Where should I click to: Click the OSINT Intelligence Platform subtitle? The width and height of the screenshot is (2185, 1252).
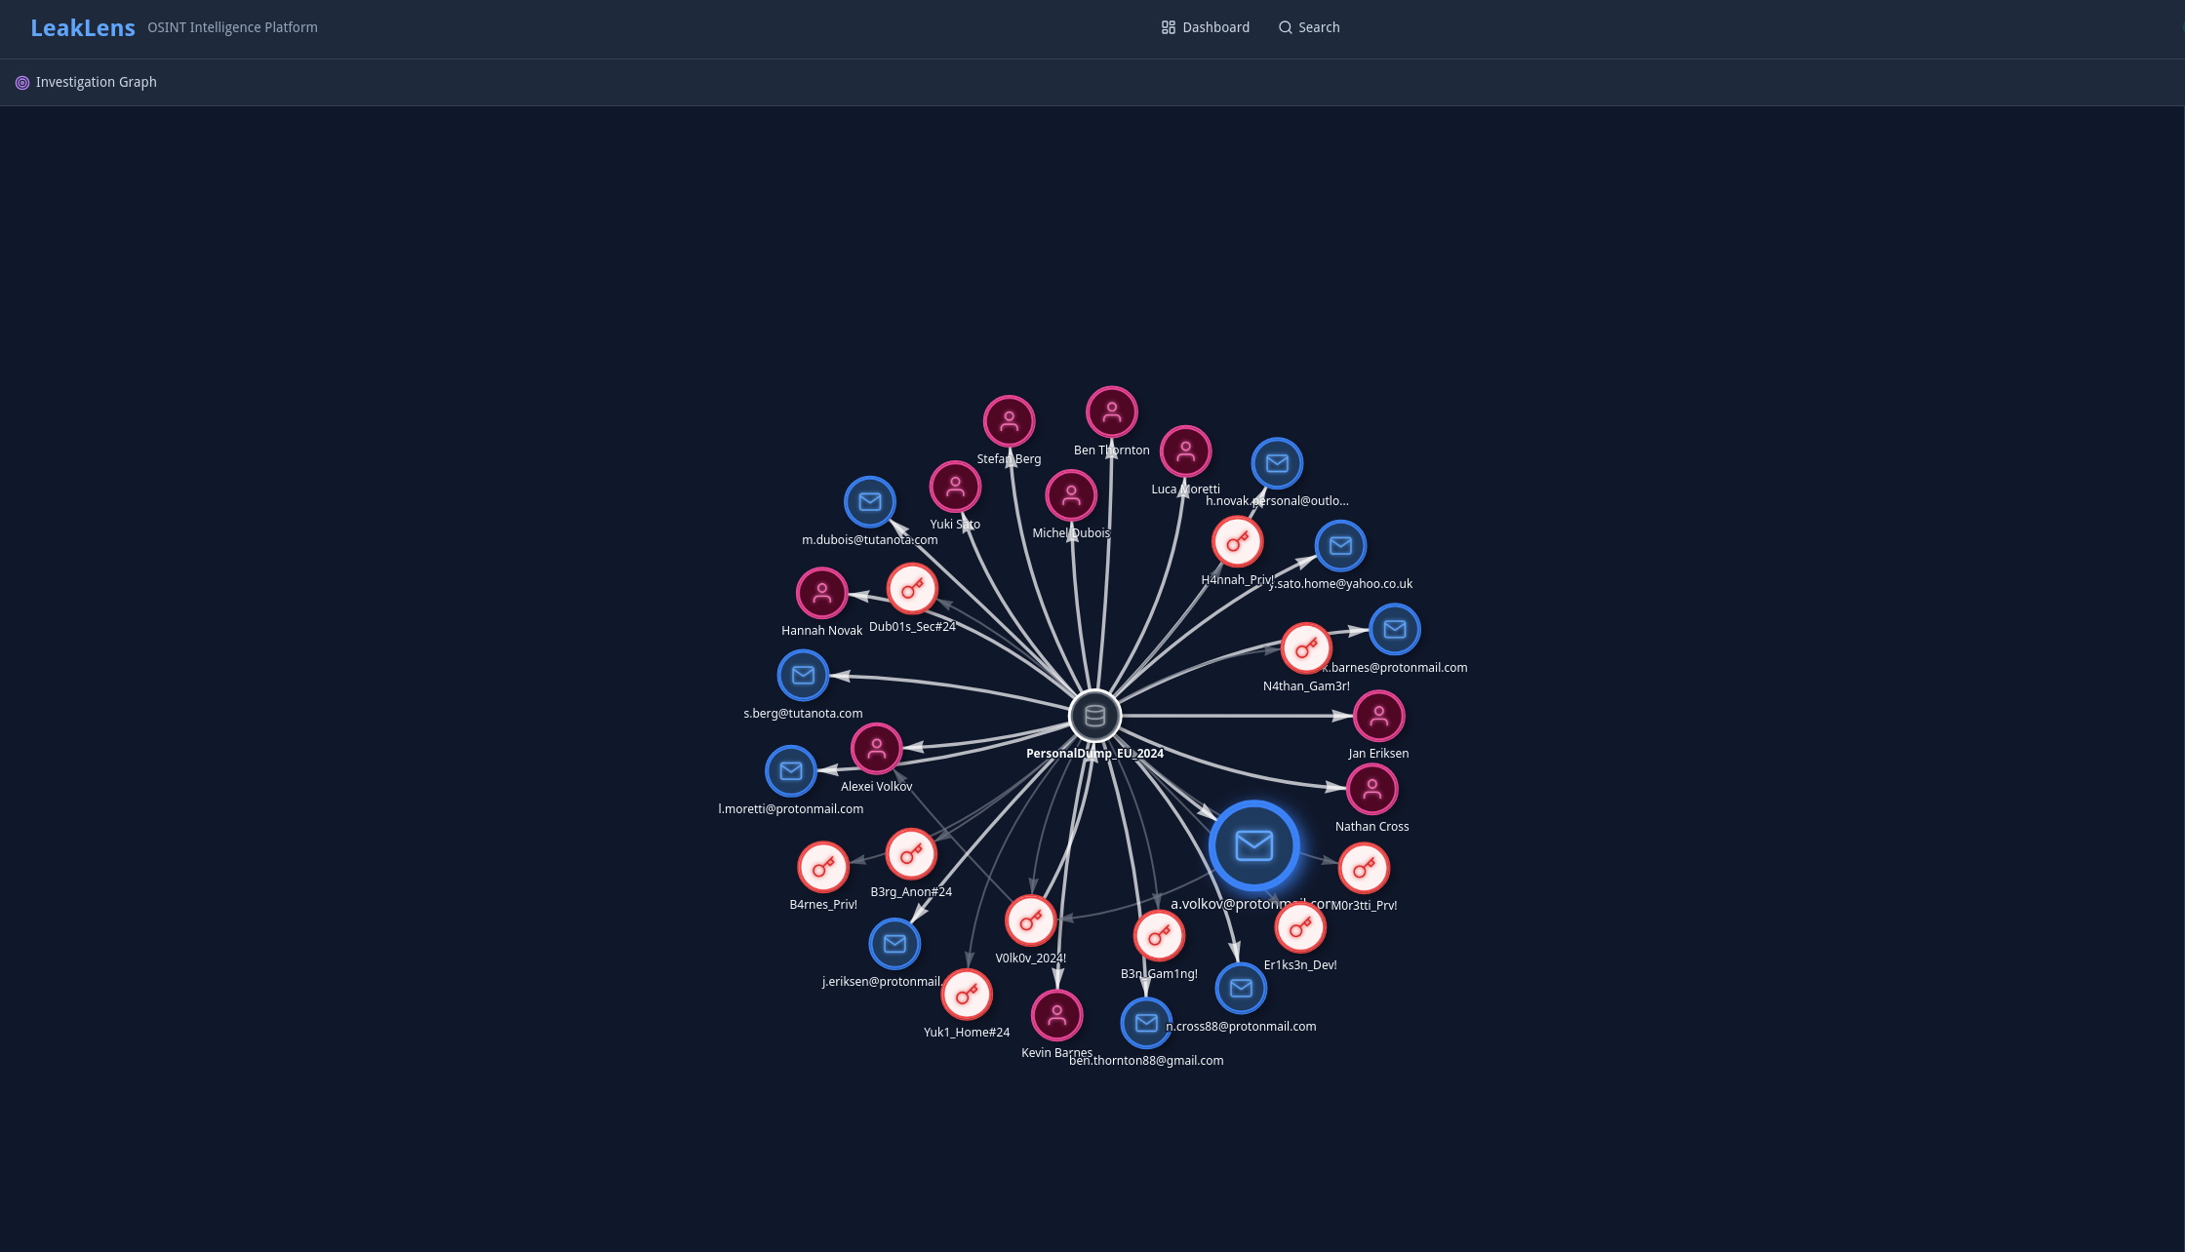point(232,27)
